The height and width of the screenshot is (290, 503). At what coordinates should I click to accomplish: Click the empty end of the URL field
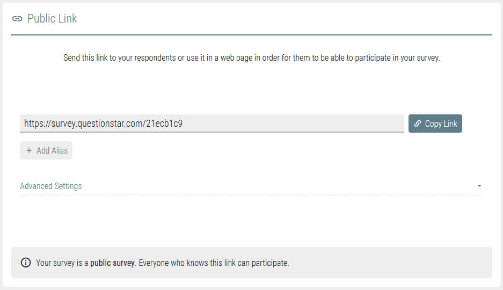294,124
